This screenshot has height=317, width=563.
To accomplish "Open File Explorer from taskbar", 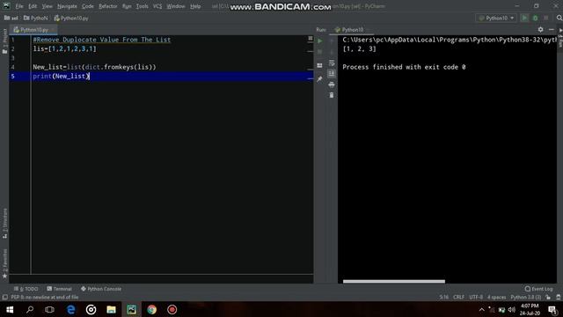I will 112,309.
